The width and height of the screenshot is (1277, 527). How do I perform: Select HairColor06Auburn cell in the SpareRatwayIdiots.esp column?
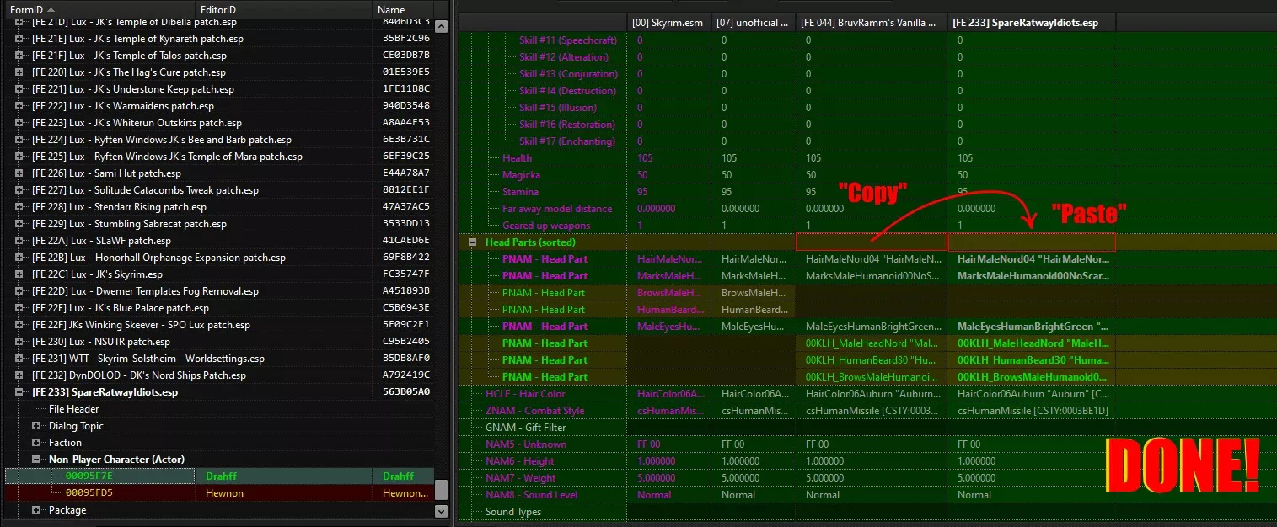tap(1031, 394)
